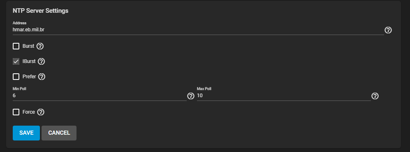Viewport: 410px width, 152px height.
Task: View help icon next to Prefer
Action: pyautogui.click(x=42, y=77)
